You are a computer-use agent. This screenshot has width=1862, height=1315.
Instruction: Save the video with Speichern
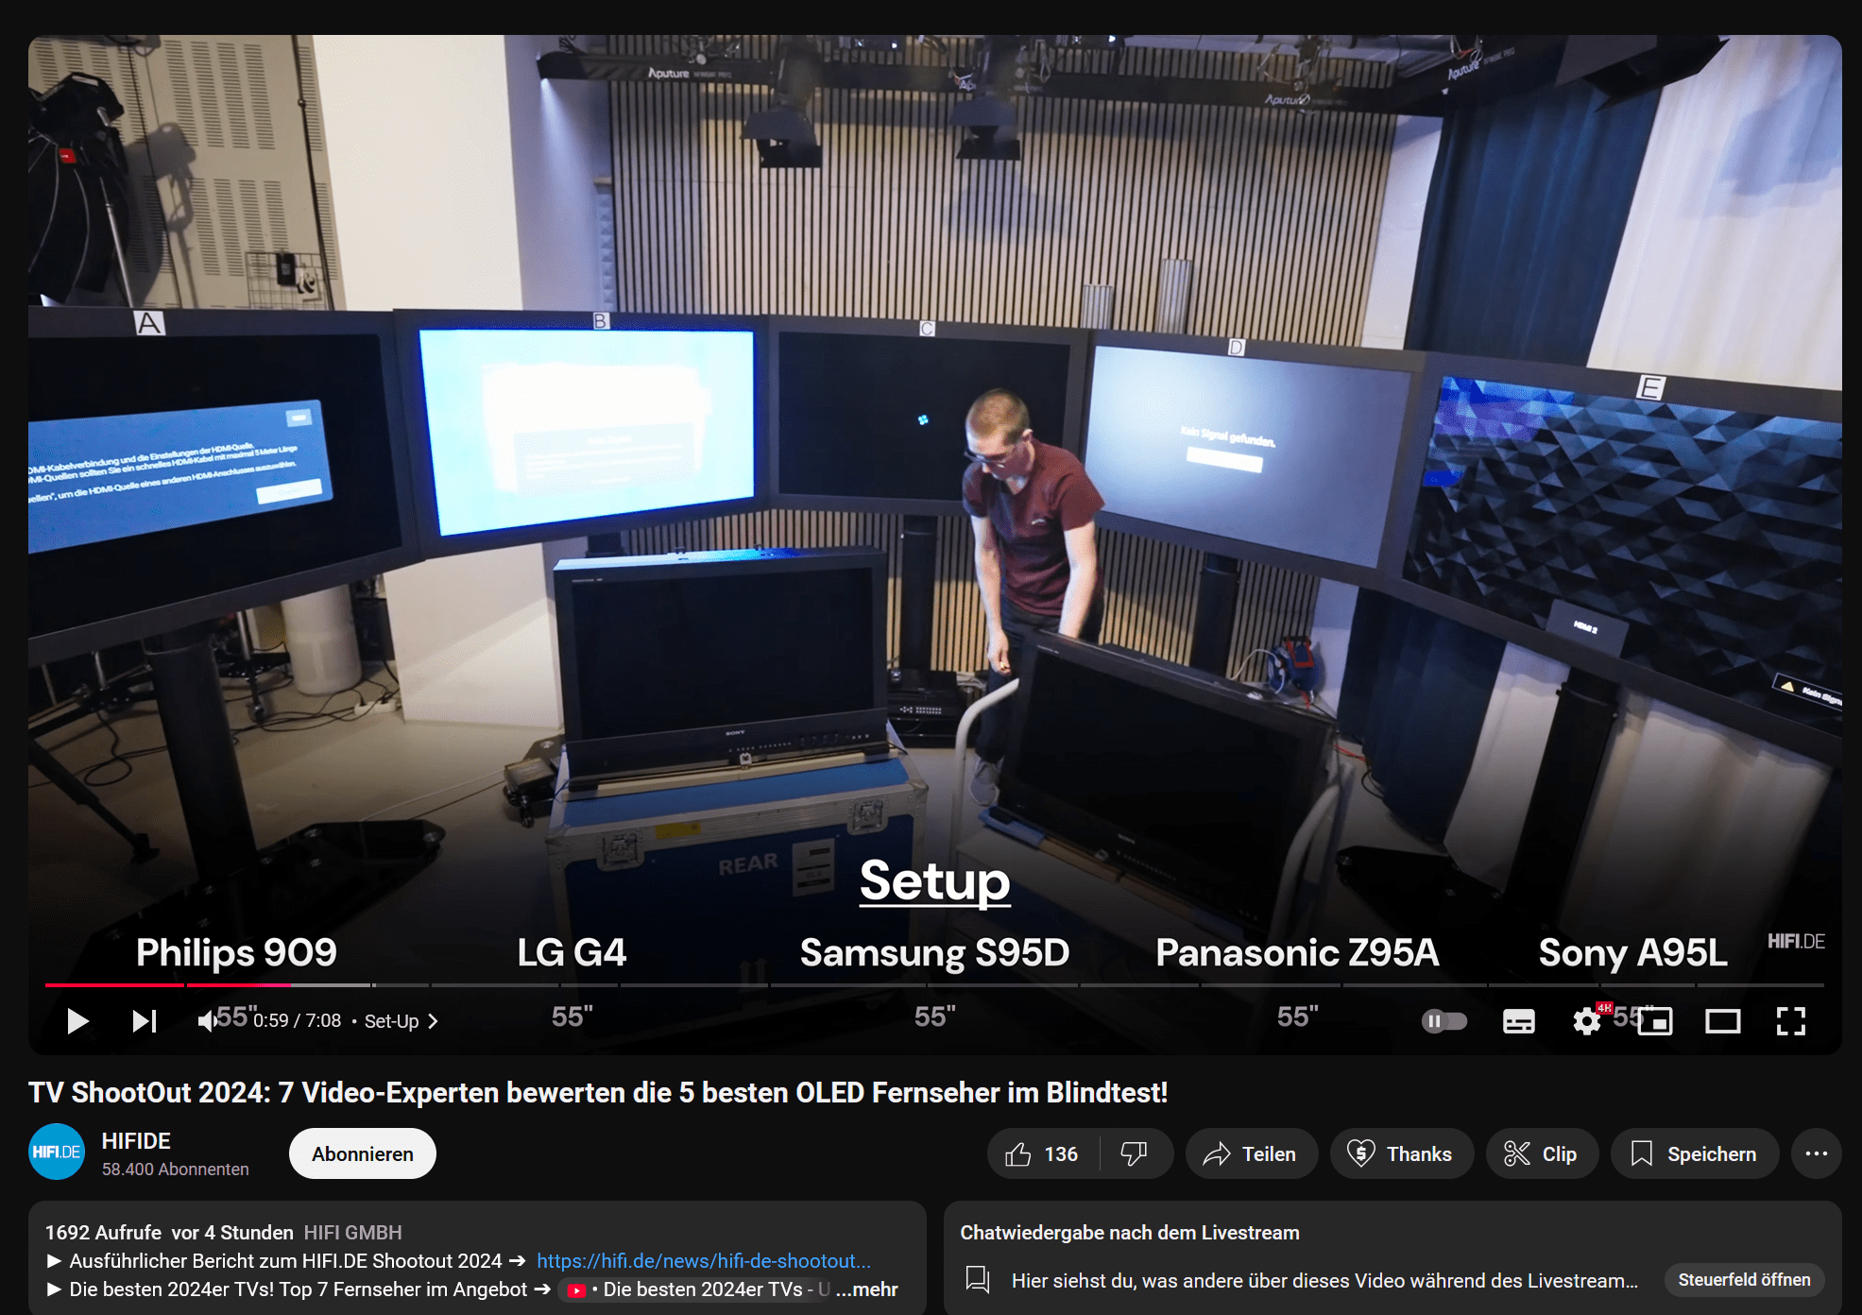[1695, 1153]
